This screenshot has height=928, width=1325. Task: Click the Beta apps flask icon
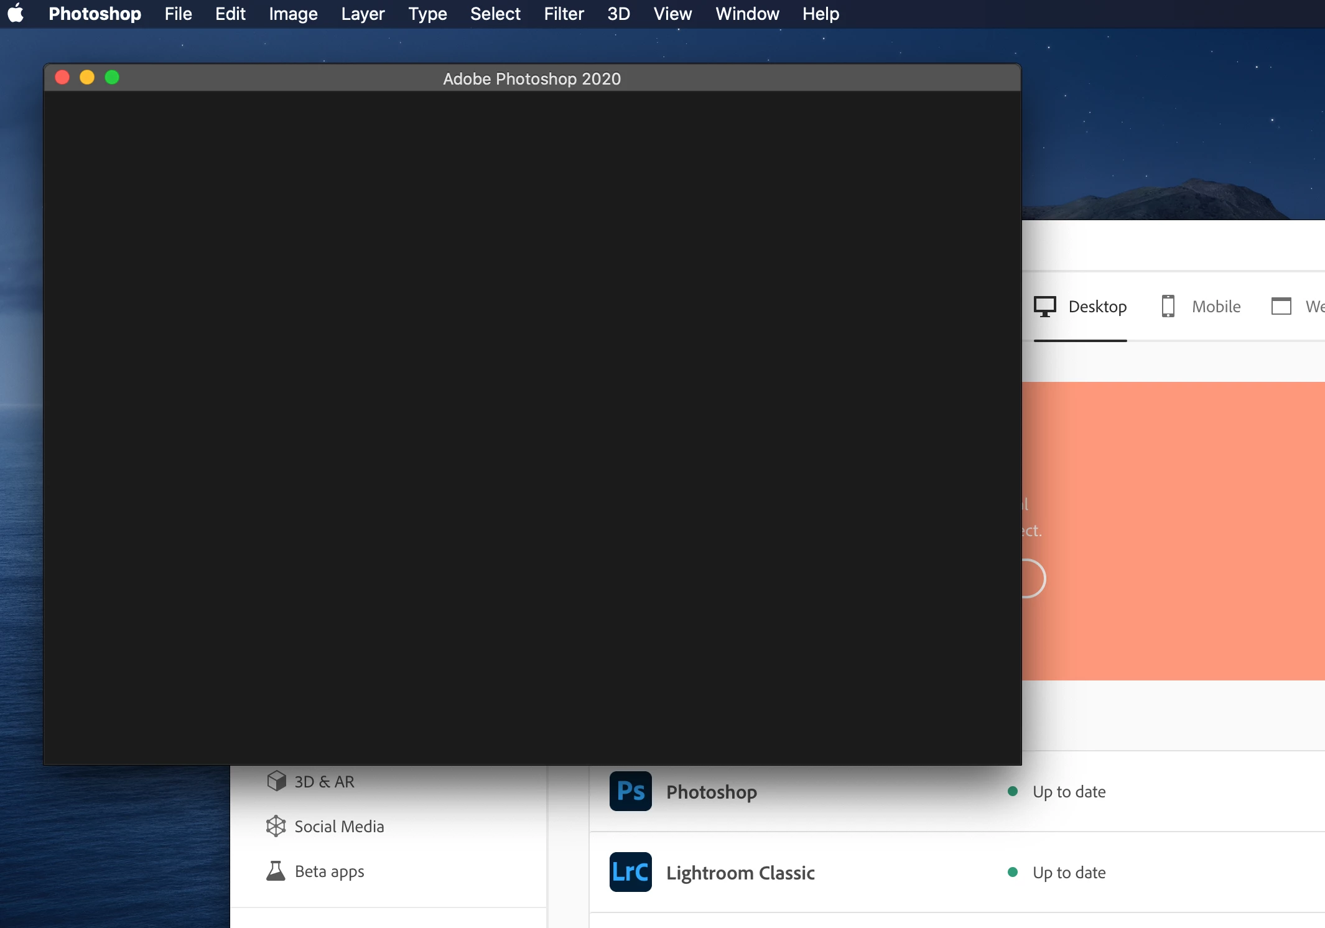276,871
